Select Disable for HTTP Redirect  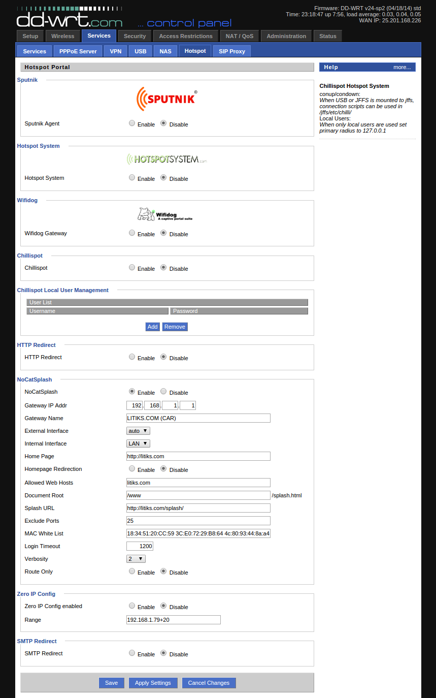[163, 357]
